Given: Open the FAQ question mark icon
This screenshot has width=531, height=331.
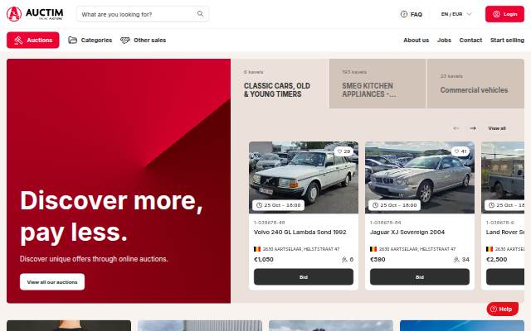Looking at the screenshot, I should [404, 14].
